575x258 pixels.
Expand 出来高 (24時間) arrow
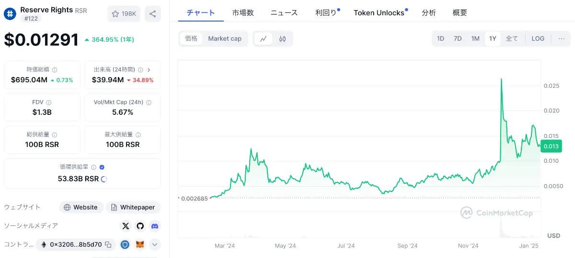[149, 70]
